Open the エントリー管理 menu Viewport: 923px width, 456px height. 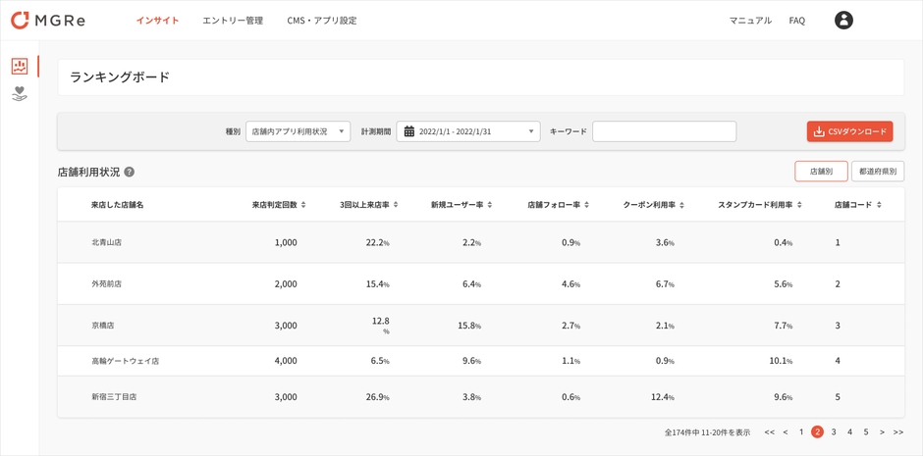[233, 21]
